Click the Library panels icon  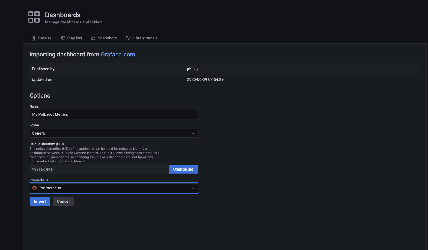128,38
